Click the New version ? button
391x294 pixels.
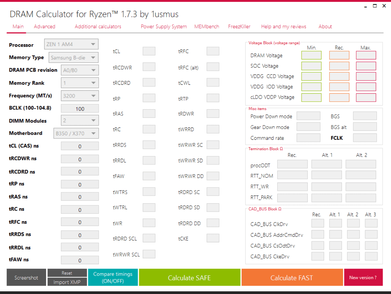click(x=363, y=277)
